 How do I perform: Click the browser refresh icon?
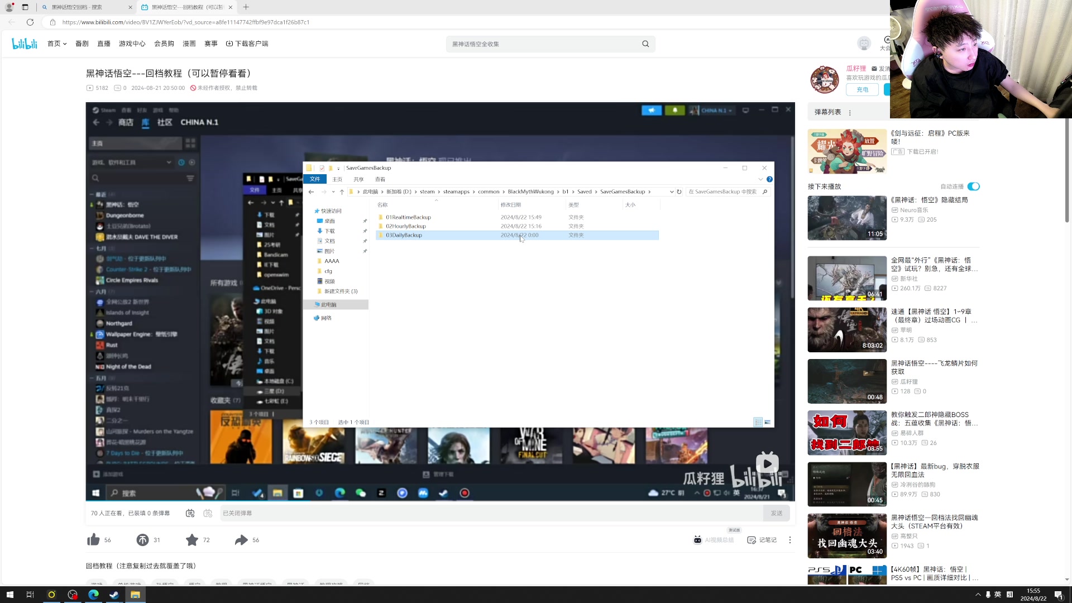[30, 22]
